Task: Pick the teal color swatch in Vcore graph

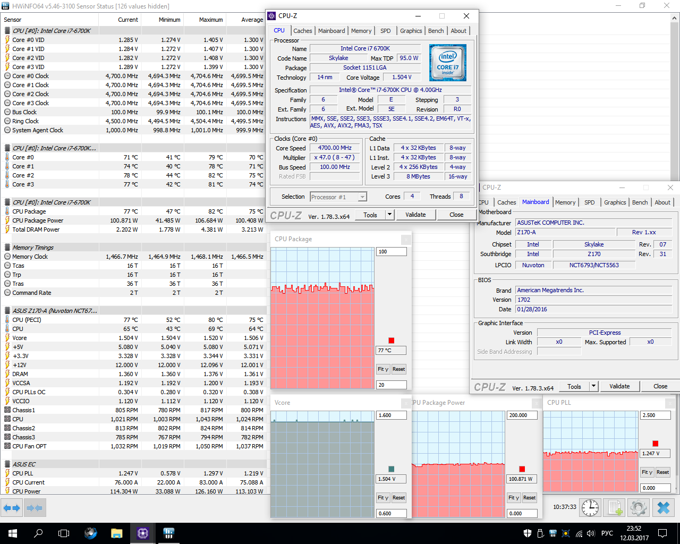Action: [x=392, y=469]
